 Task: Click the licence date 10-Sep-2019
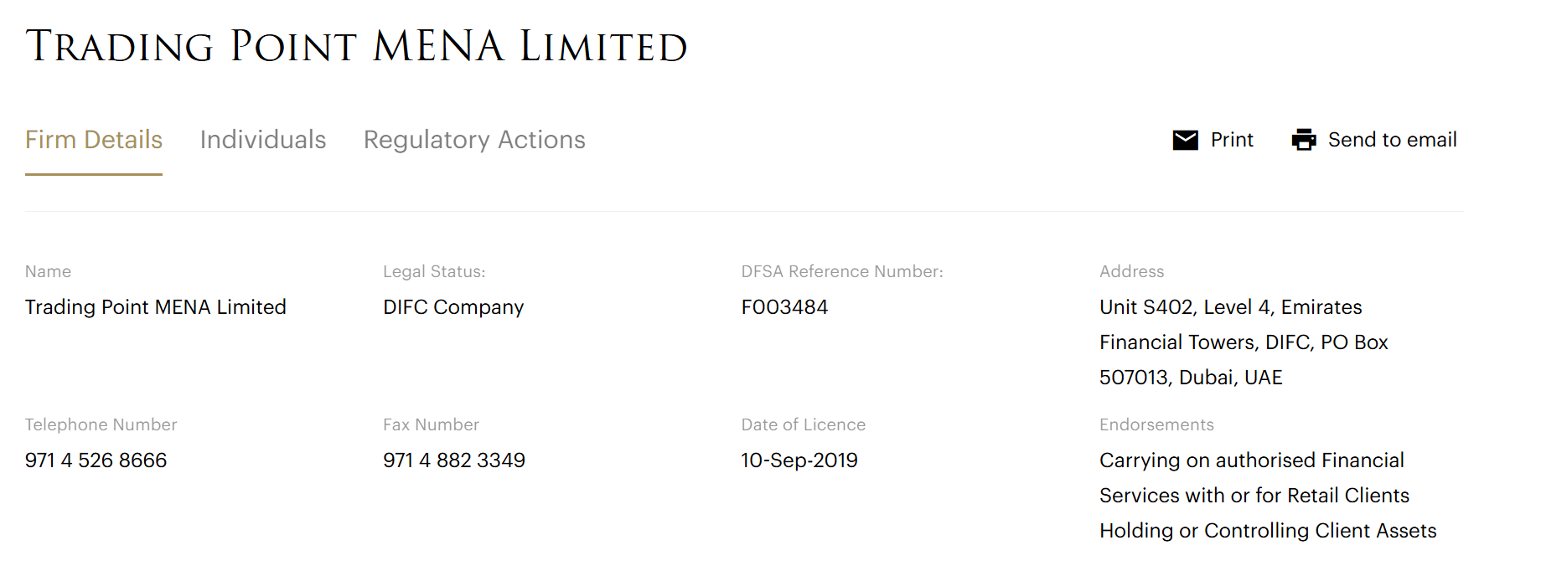tap(799, 460)
